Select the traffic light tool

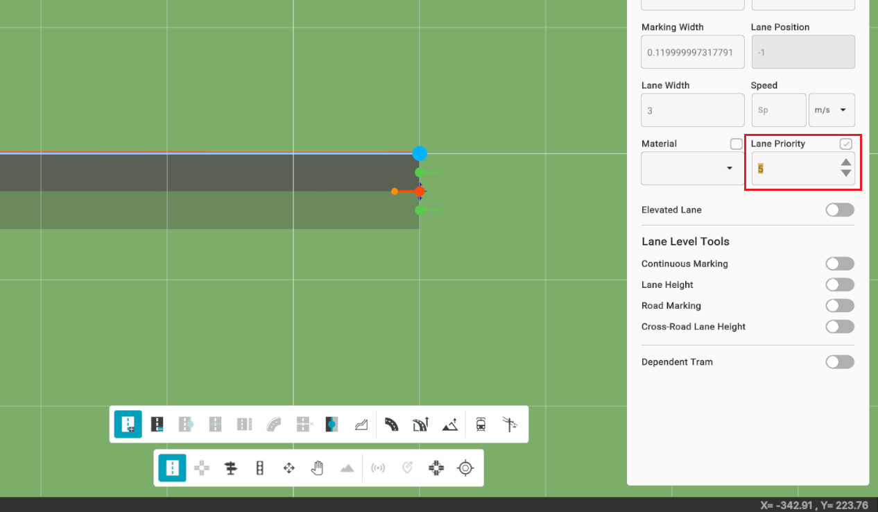(x=260, y=468)
